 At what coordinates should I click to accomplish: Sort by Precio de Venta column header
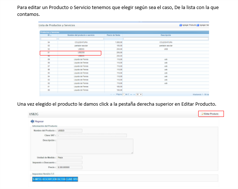click(114, 35)
